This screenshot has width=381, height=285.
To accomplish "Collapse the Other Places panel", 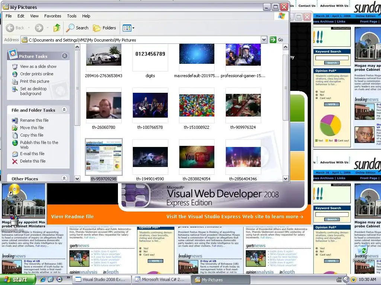I will click(64, 178).
